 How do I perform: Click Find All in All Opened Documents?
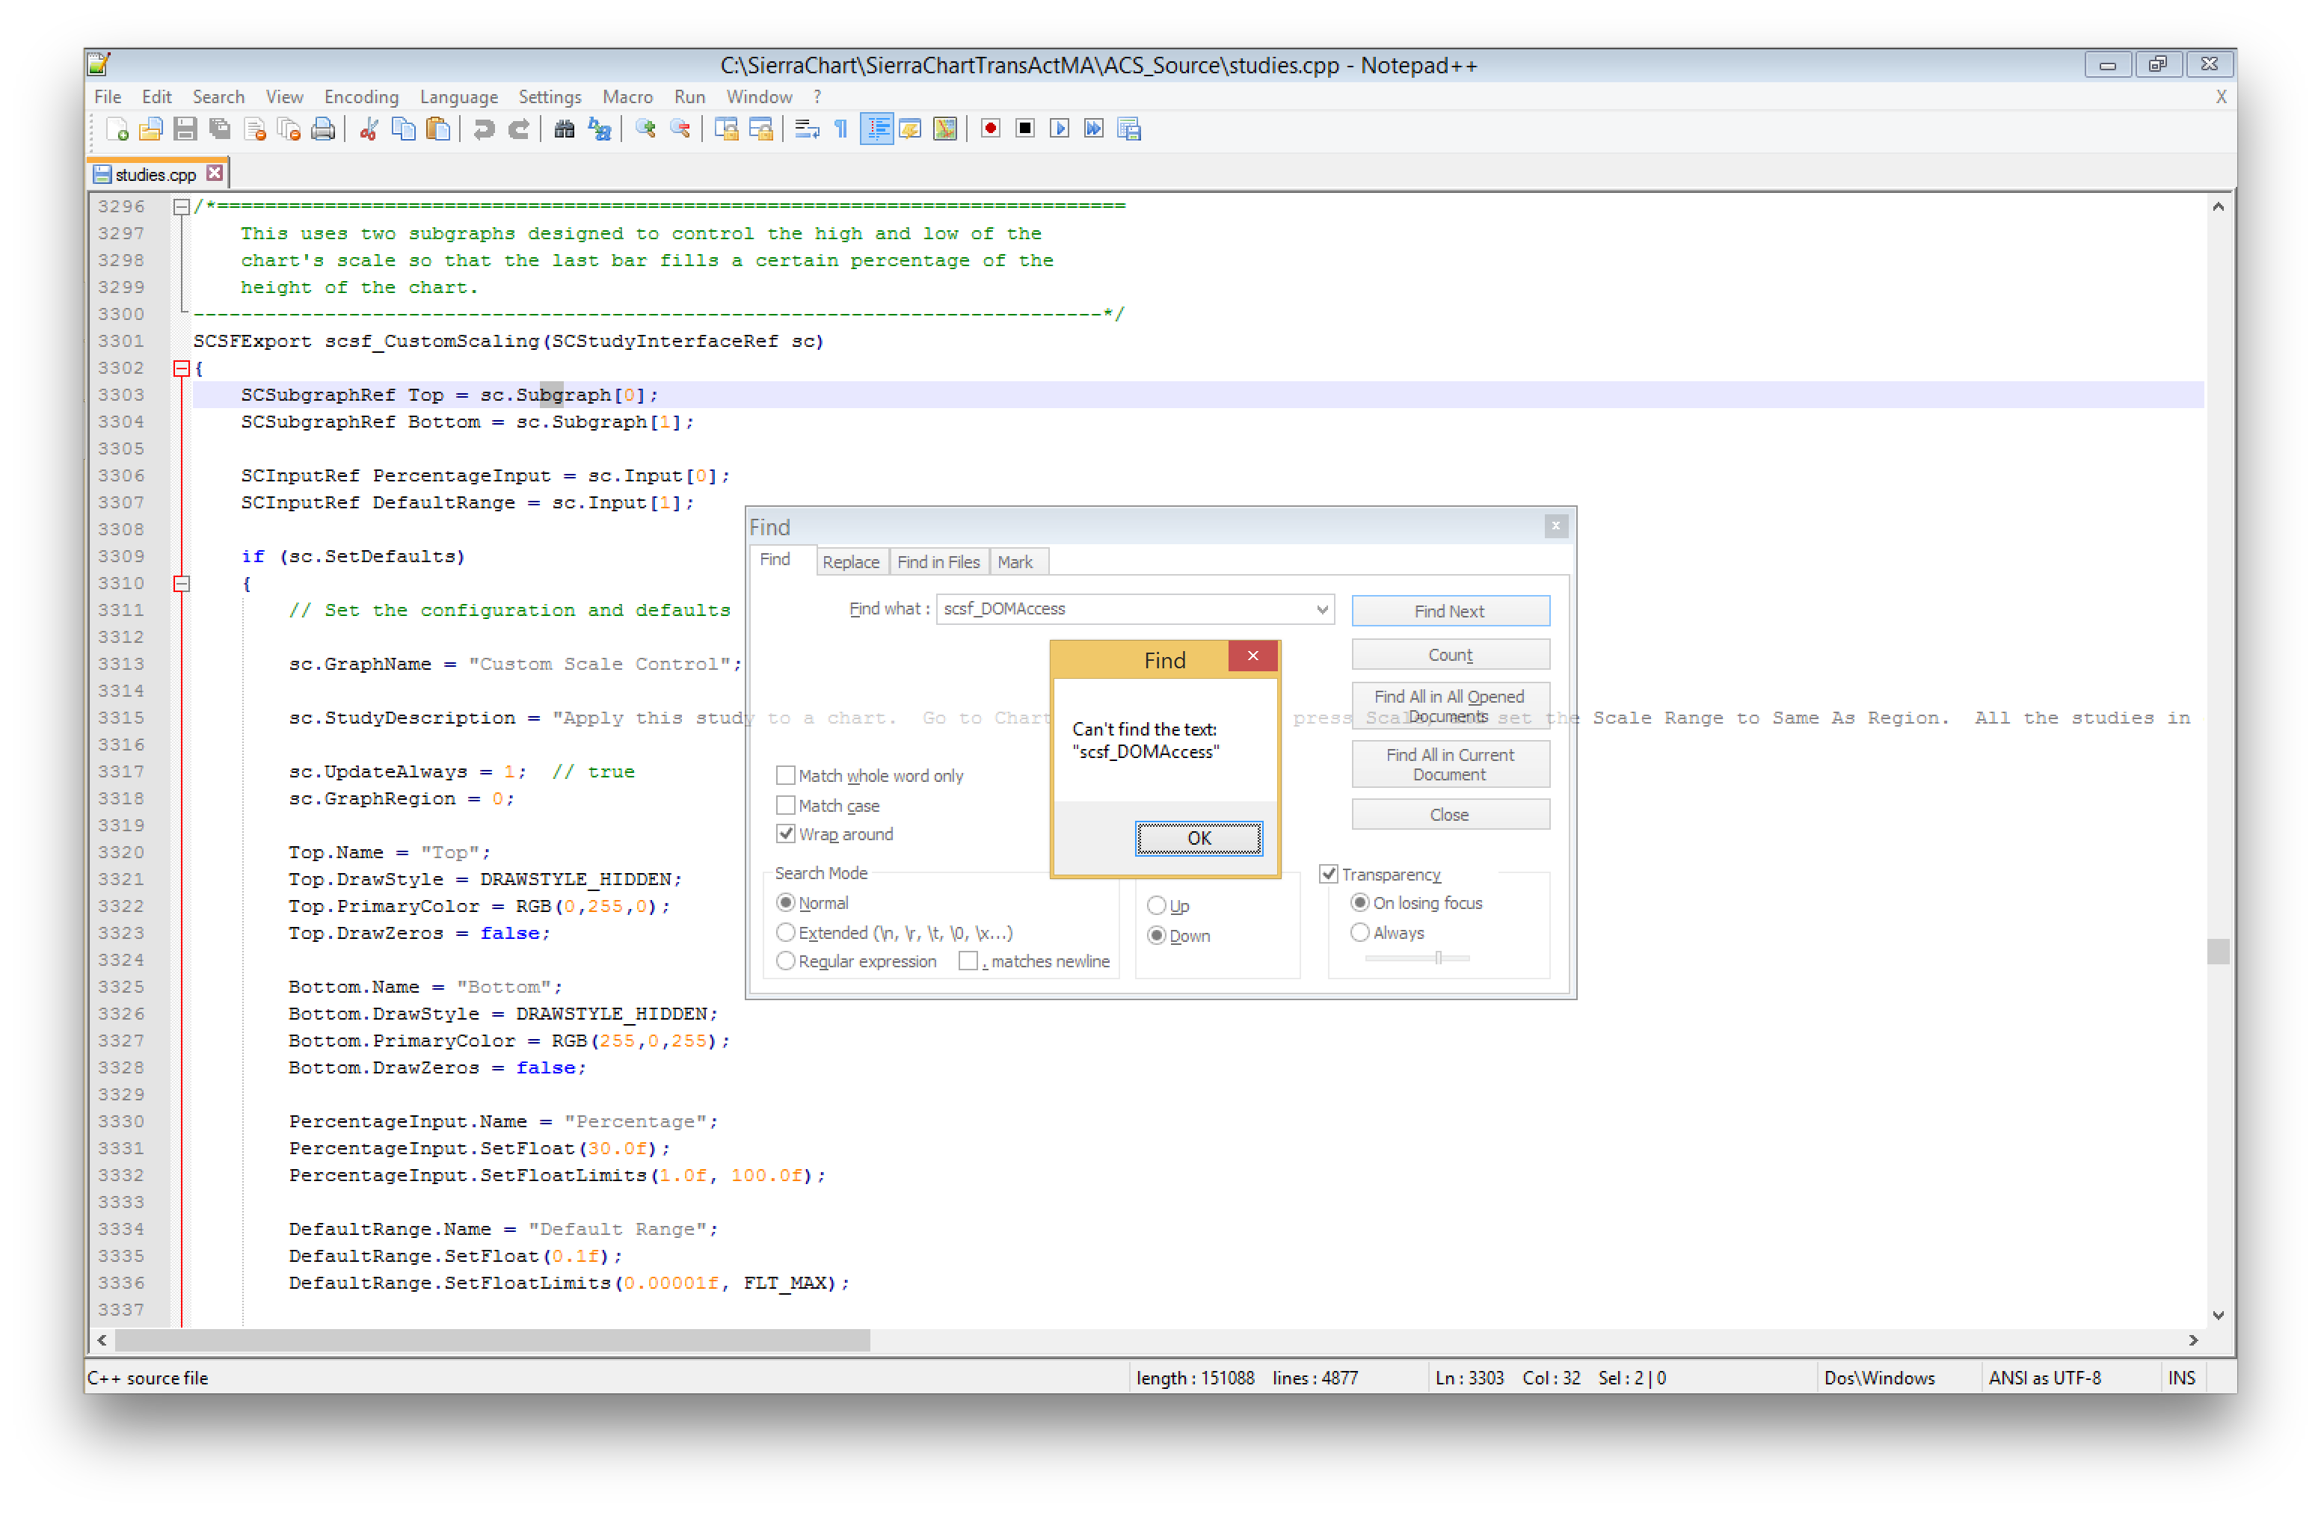tap(1450, 706)
